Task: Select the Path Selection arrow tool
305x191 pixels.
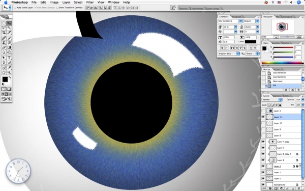Action: 4,58
